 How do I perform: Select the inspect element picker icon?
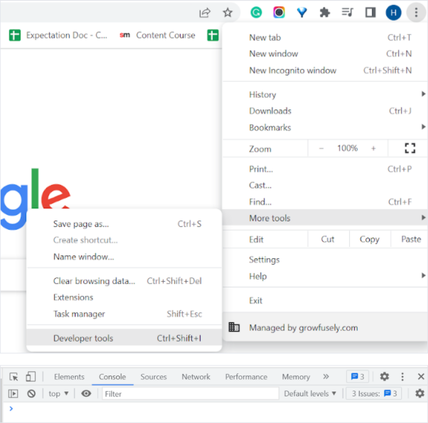14,377
